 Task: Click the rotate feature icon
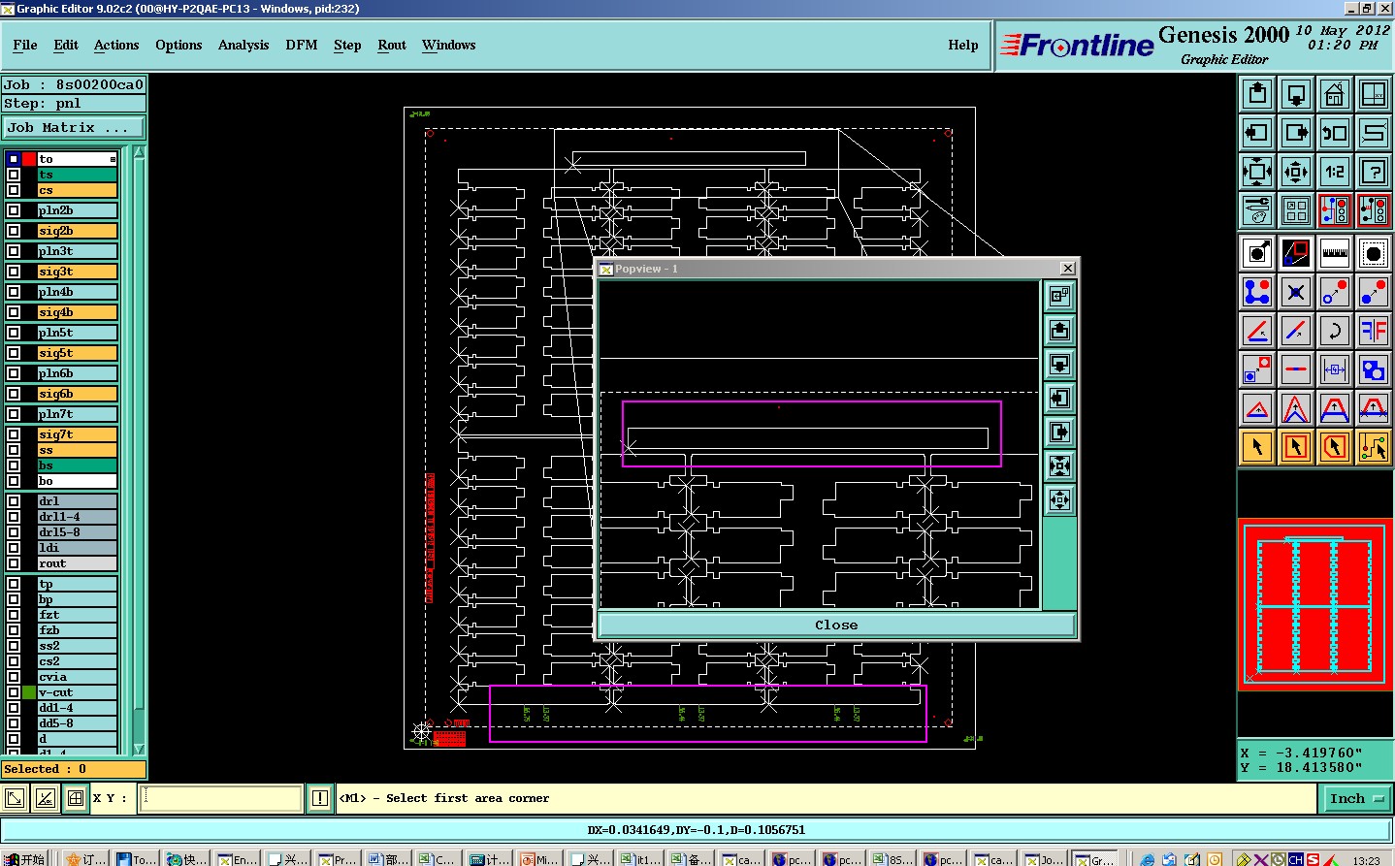tap(1335, 331)
